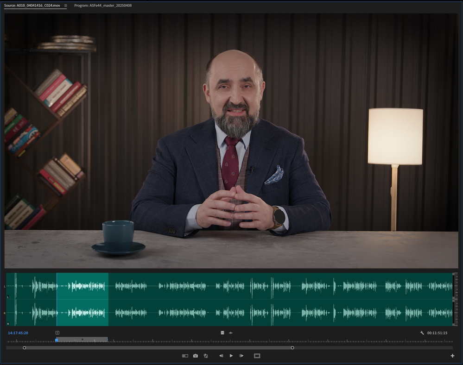Click the right handle of the zoom scroll bar
The image size is (463, 365).
click(x=292, y=348)
